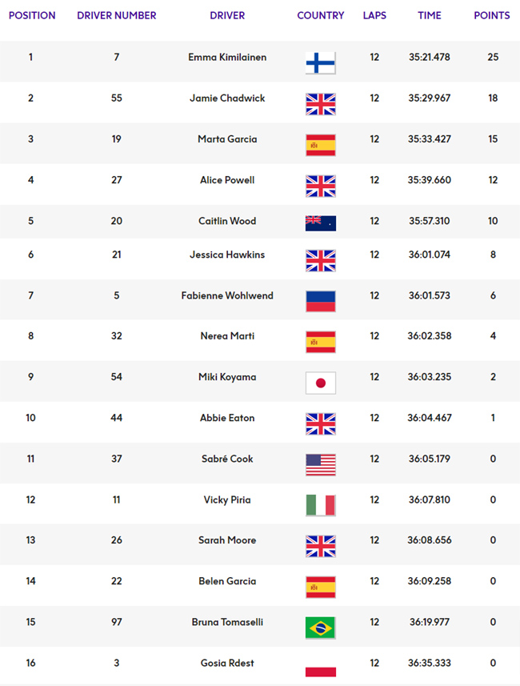This screenshot has height=686, width=520.
Task: Select the USA flag next to Sabré Cook
Action: pyautogui.click(x=321, y=464)
